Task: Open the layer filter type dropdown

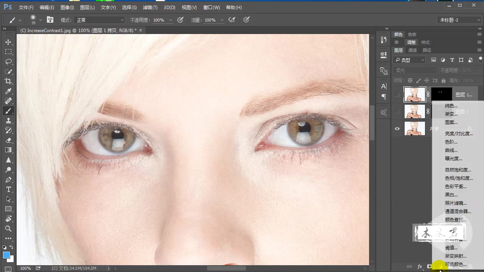Action: click(410, 60)
